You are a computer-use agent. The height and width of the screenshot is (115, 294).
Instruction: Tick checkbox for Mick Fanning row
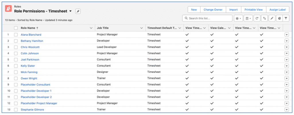[16, 72]
